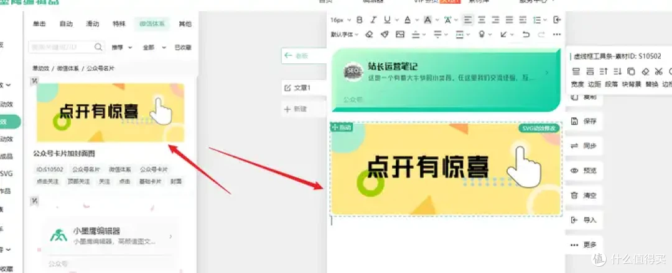Click the 基础卡片 tag
The width and height of the screenshot is (672, 273).
[x=151, y=182]
